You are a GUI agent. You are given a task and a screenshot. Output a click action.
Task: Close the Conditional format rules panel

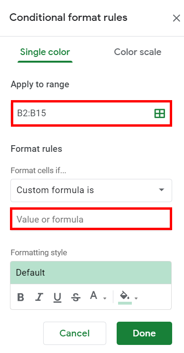tap(176, 18)
